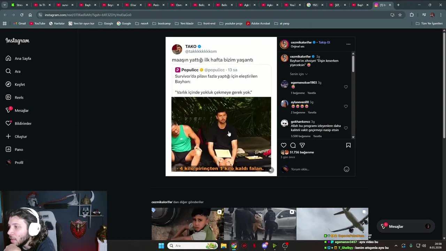Open Bildirimler notifications

click(18, 123)
